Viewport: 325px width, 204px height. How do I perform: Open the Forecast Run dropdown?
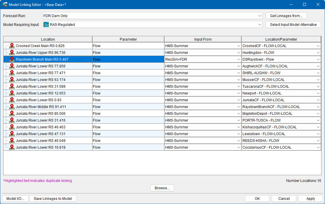(260, 16)
